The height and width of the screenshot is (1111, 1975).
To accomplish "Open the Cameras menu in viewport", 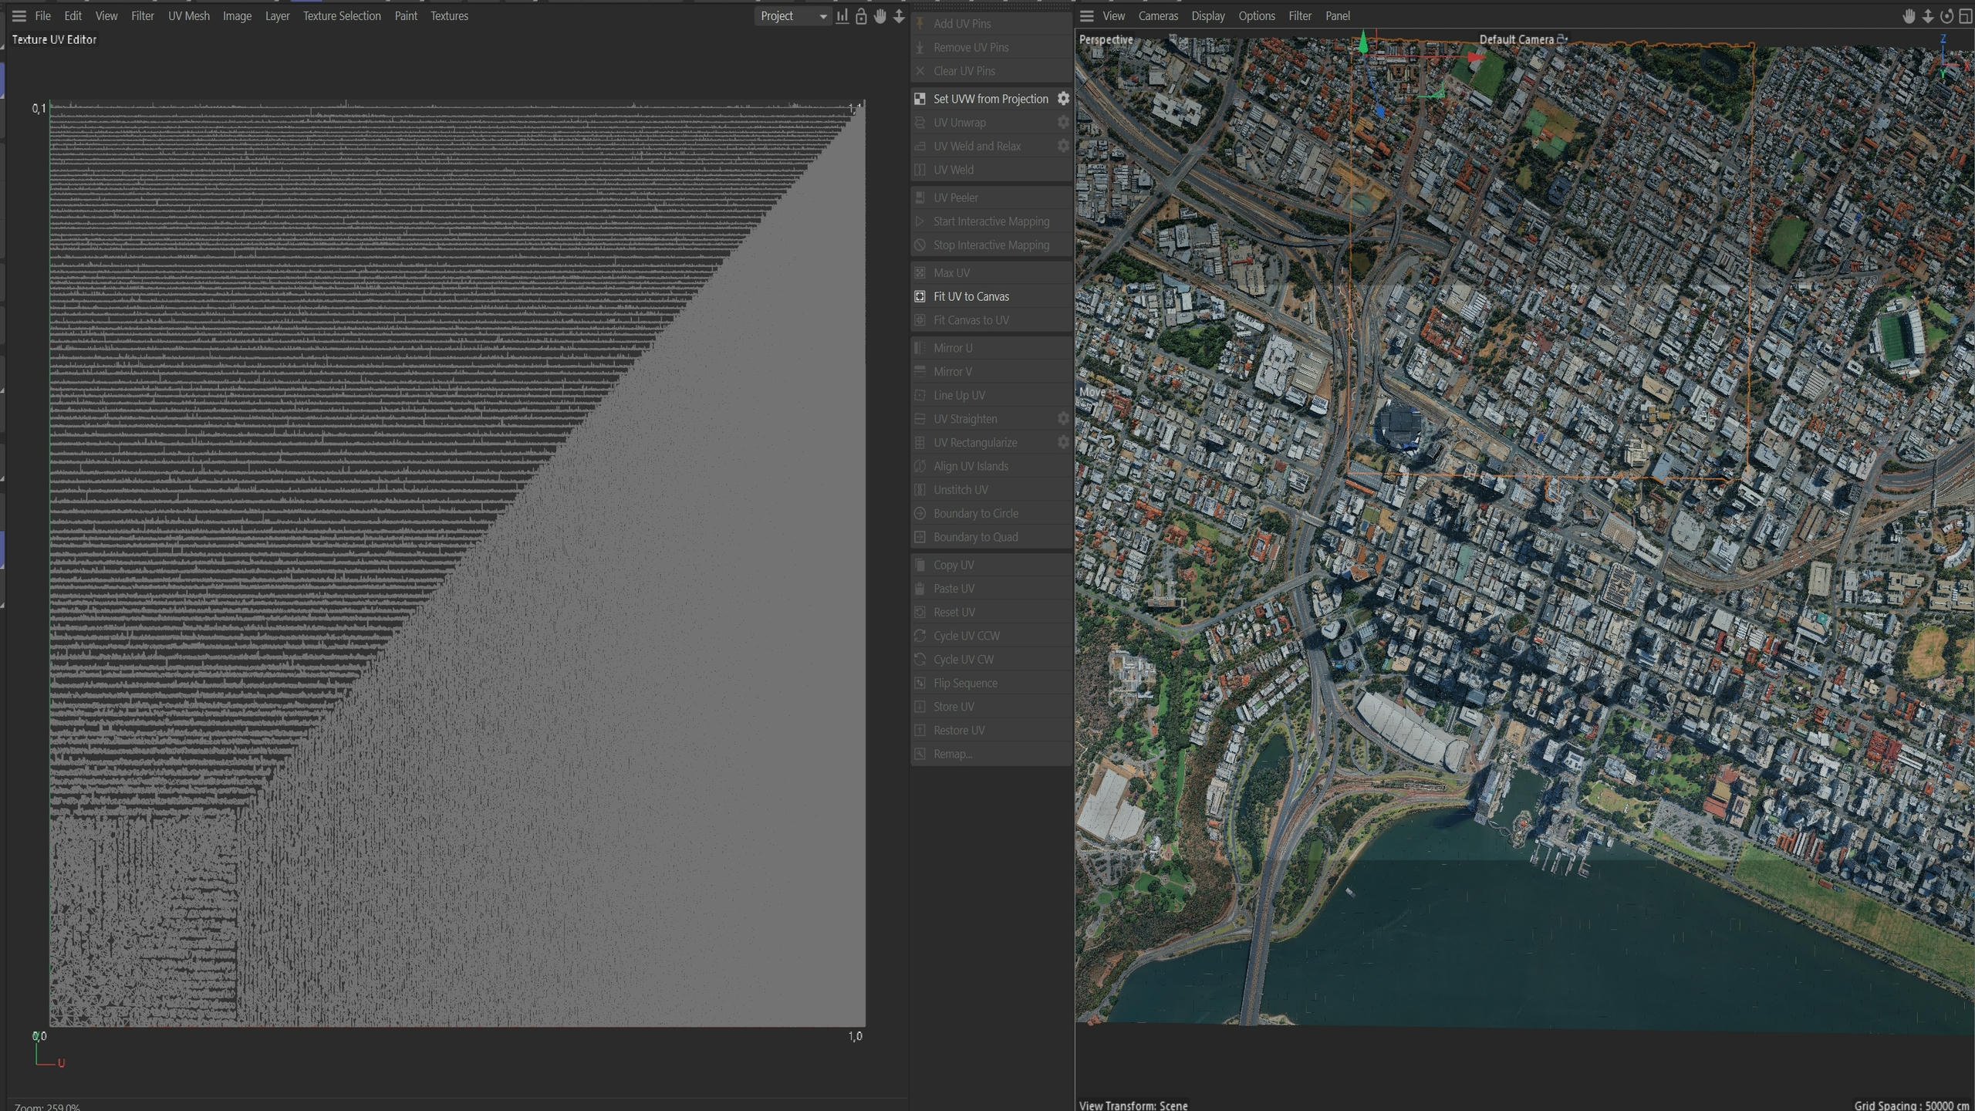I will 1158,16.
